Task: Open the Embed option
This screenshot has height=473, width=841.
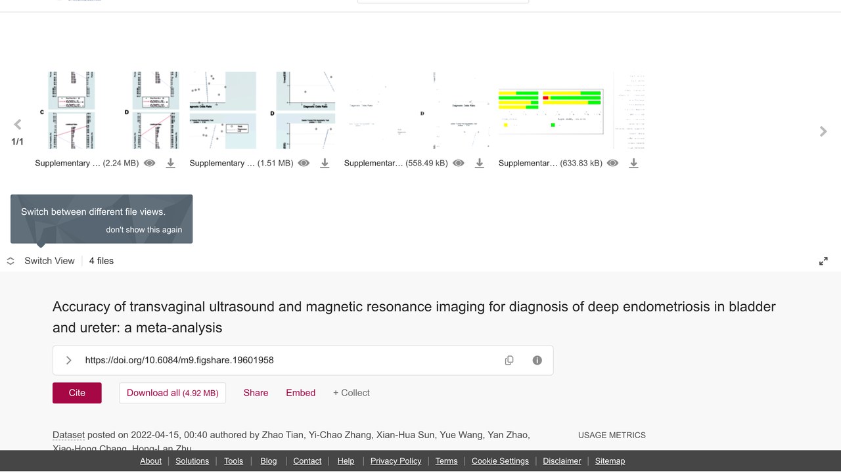Action: [300, 393]
